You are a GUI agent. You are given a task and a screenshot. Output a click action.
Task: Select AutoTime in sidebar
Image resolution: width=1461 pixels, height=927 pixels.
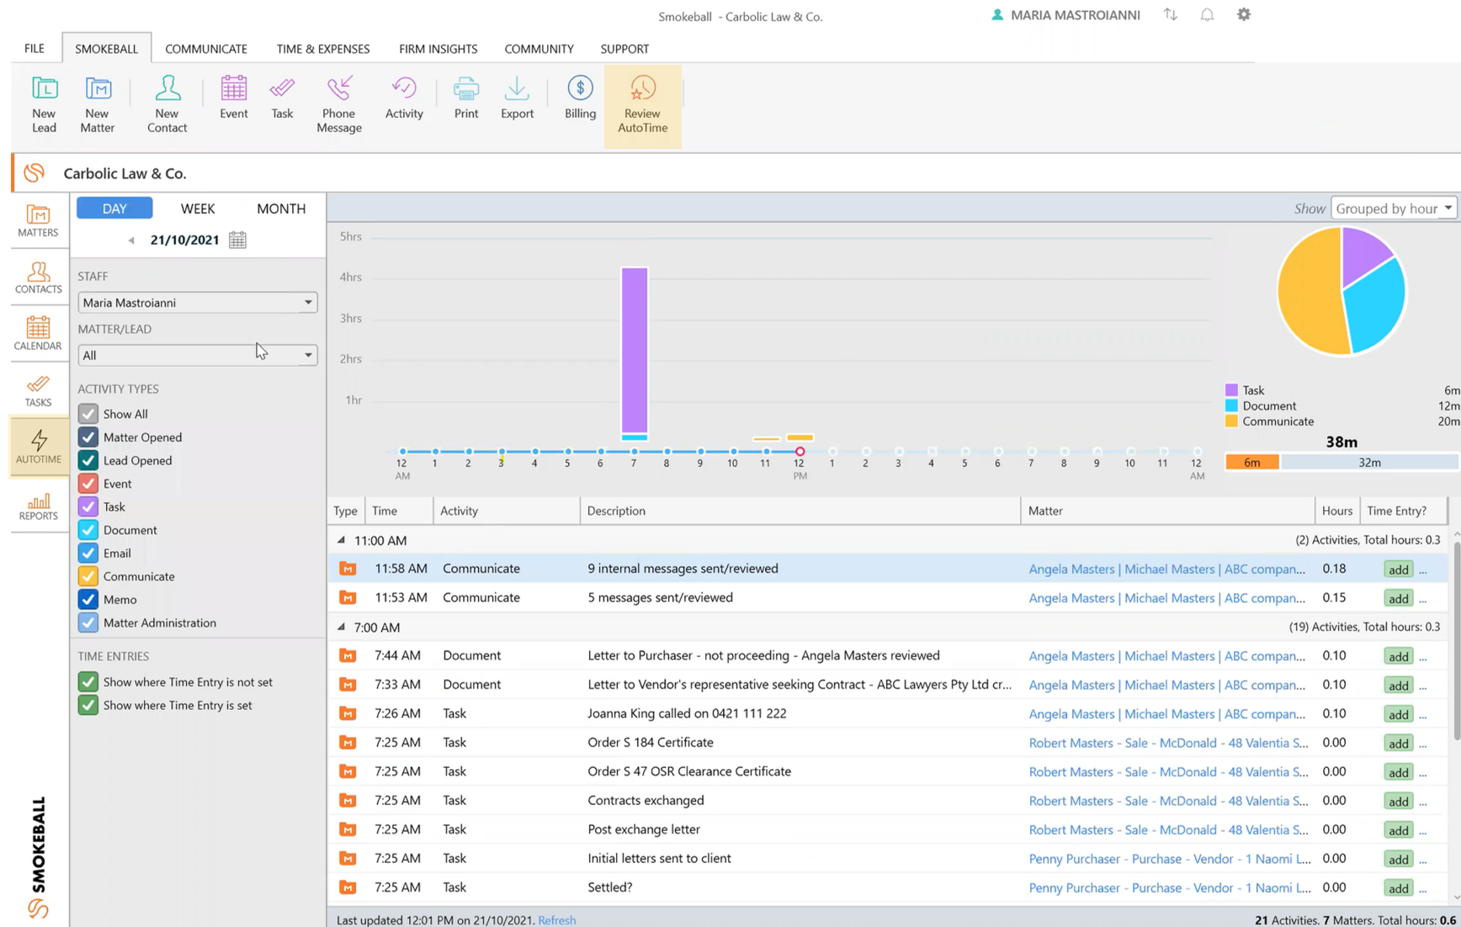coord(39,447)
